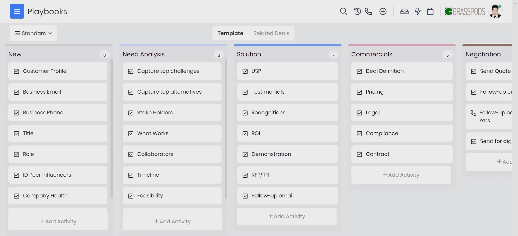Click the New column scrollbar
Viewport: 518px width, 236px height.
tap(112, 129)
